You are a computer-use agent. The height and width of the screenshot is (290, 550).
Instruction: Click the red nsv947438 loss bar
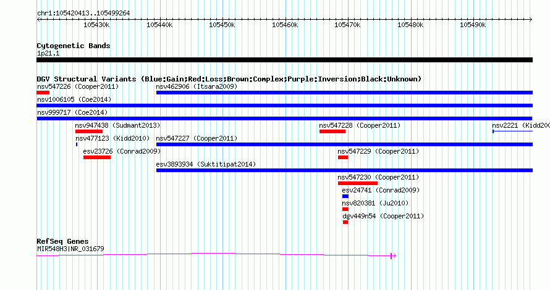pos(89,131)
